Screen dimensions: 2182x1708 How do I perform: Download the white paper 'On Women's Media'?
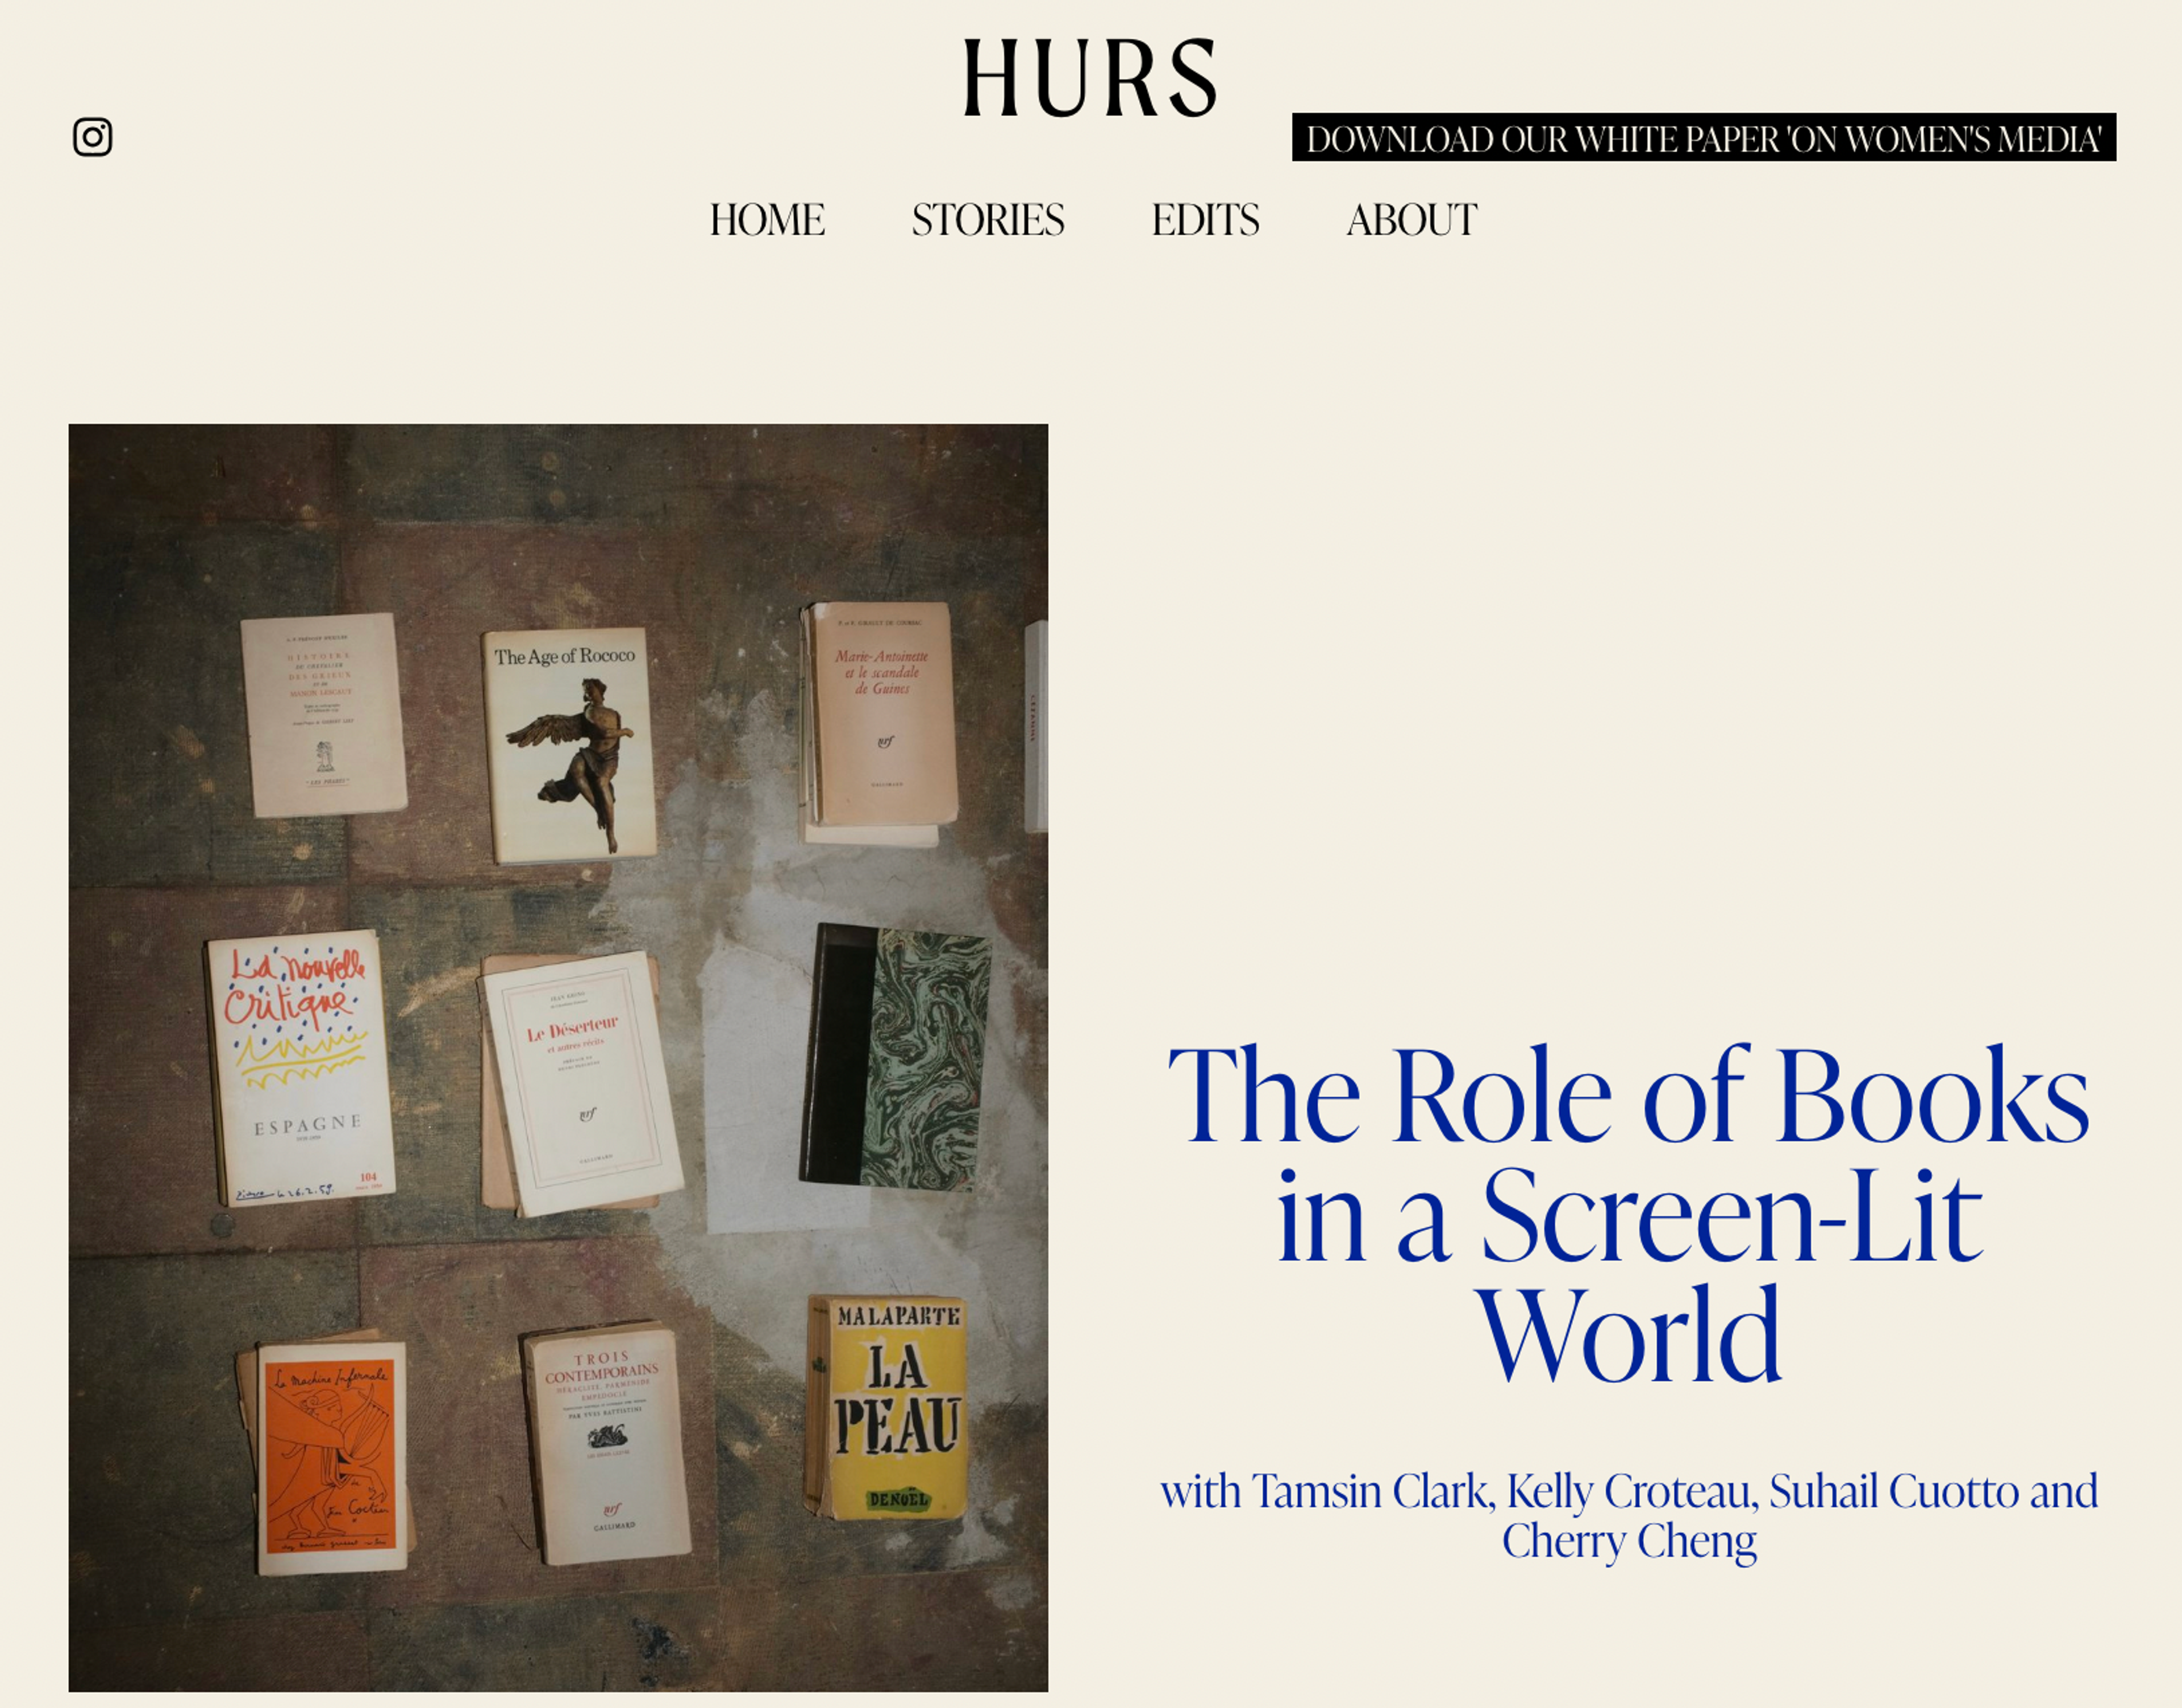[x=1702, y=138]
